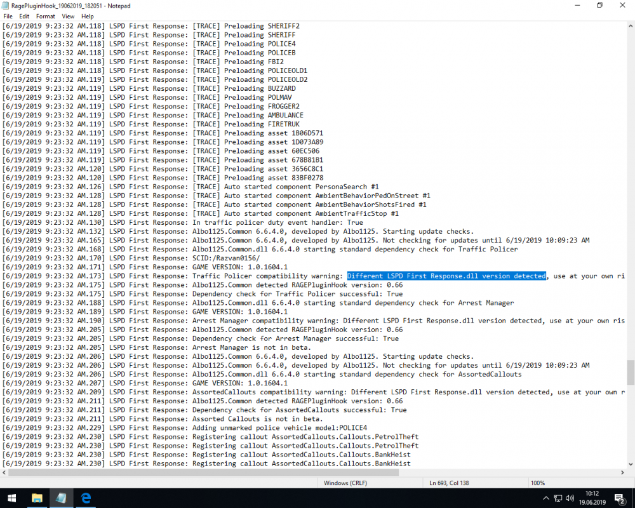Image resolution: width=635 pixels, height=508 pixels.
Task: Open the Format menu
Action: pyautogui.click(x=45, y=17)
